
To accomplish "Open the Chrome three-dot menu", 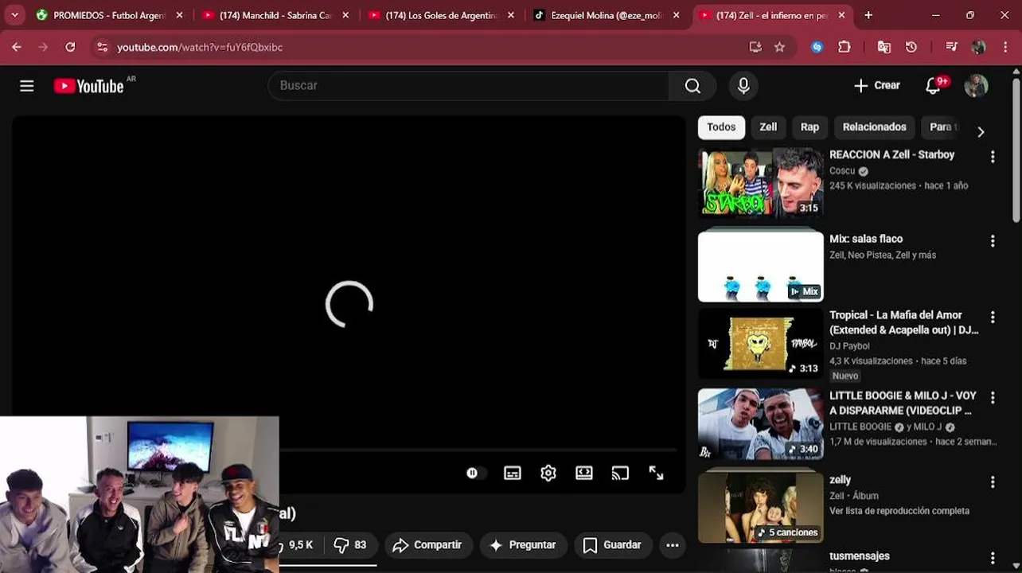I will pyautogui.click(x=1005, y=47).
